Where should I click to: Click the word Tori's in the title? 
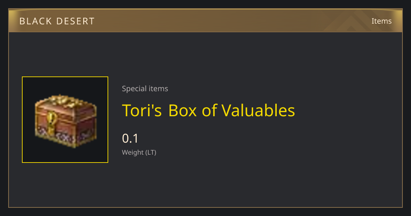point(142,110)
